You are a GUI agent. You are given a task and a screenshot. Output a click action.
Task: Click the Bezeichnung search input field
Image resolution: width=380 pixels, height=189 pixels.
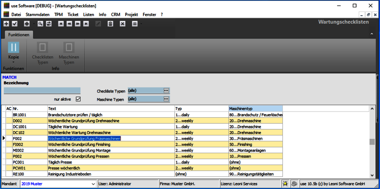click(42, 91)
